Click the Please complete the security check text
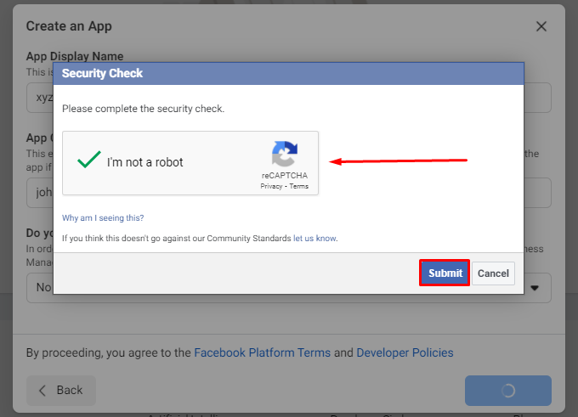 [143, 109]
